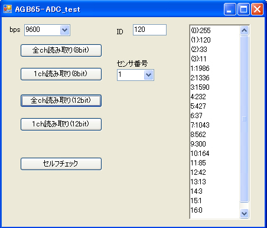Select the list entry 16:0
Viewport: 267px width, 228px height.
(x=215, y=210)
